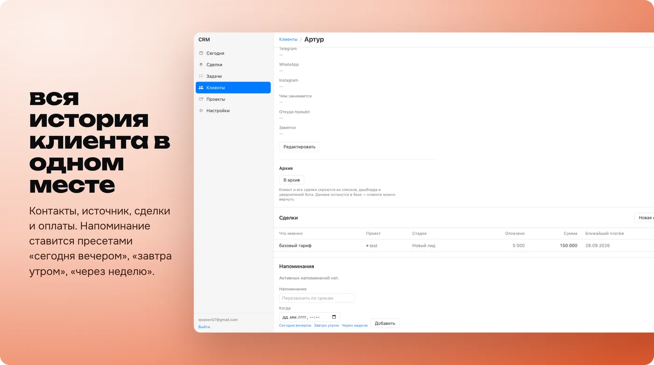This screenshot has width=654, height=365.
Task: Click the Проекты folder icon
Action: click(x=201, y=99)
